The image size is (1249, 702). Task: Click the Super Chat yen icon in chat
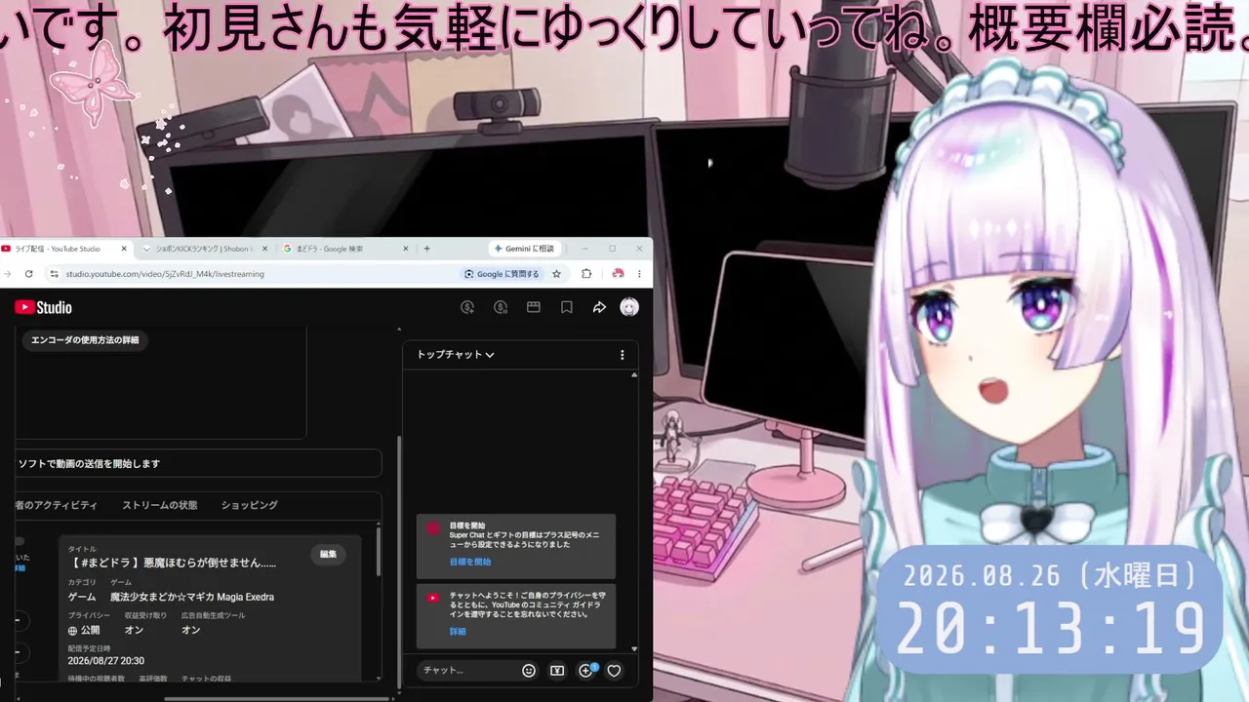pyautogui.click(x=557, y=671)
